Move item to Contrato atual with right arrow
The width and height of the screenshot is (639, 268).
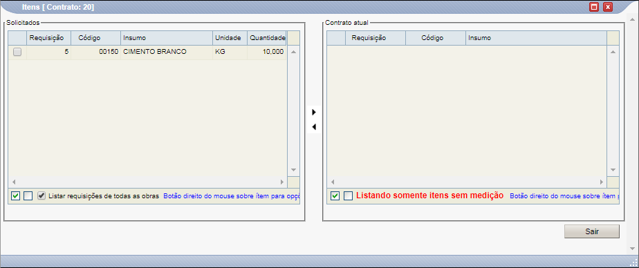314,112
